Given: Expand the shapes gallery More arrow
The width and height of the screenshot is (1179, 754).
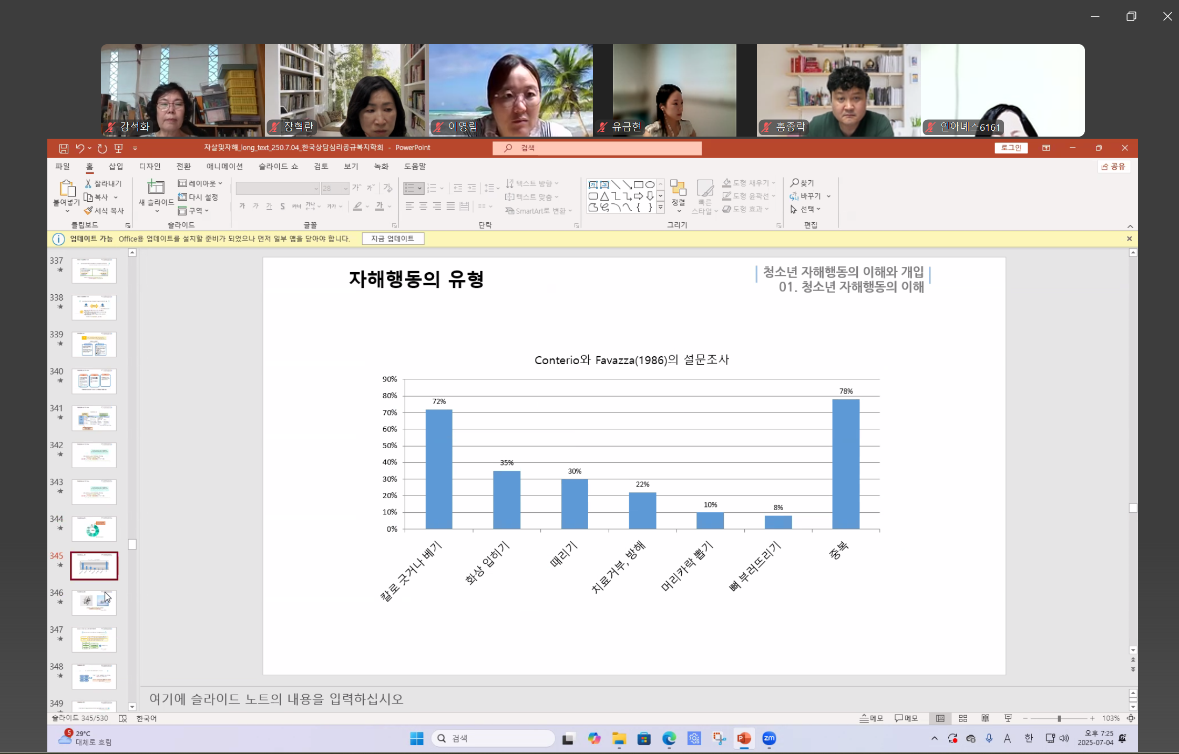Looking at the screenshot, I should 661,208.
